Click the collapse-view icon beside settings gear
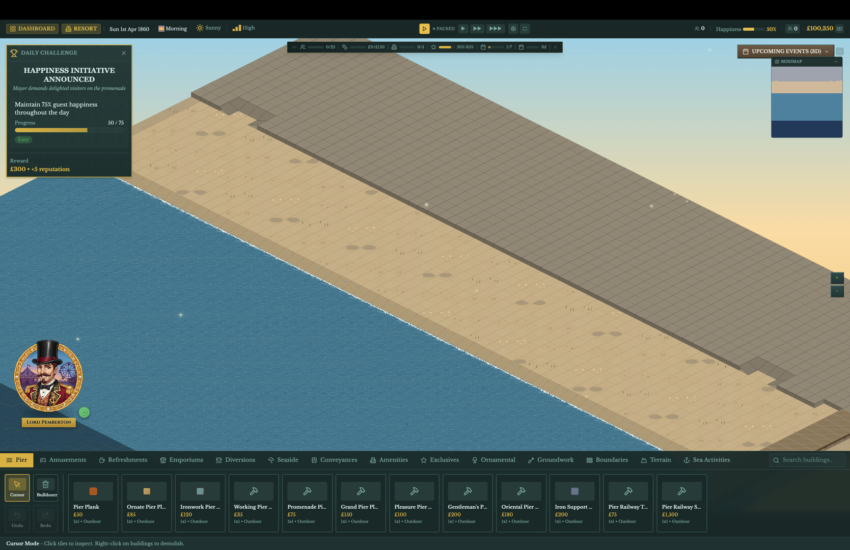Image resolution: width=850 pixels, height=550 pixels. click(x=525, y=29)
